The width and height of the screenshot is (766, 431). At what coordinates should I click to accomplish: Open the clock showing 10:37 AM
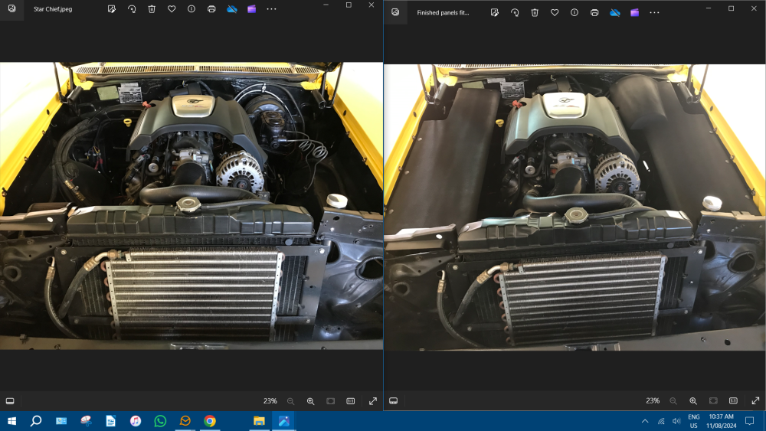pos(722,421)
